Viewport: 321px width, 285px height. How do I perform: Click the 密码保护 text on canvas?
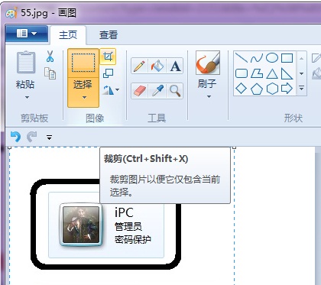(x=133, y=239)
